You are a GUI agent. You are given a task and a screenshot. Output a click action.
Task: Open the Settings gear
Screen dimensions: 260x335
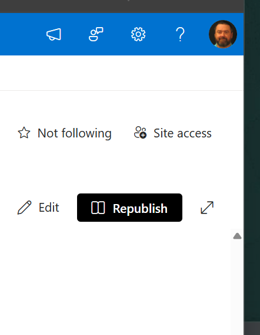click(x=138, y=34)
